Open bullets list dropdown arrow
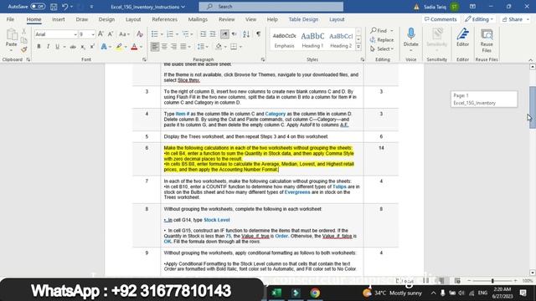This screenshot has width=536, height=301. pyautogui.click(x=162, y=34)
